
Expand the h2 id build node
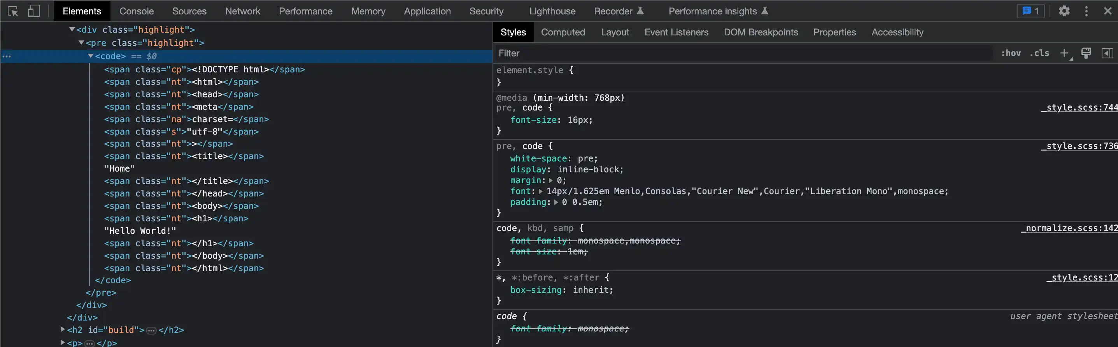tap(63, 329)
